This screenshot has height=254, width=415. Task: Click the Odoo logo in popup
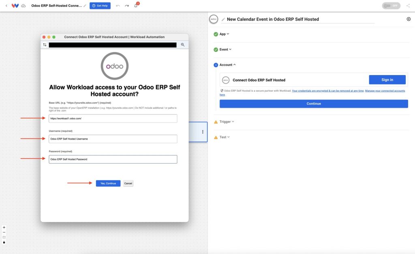[115, 66]
